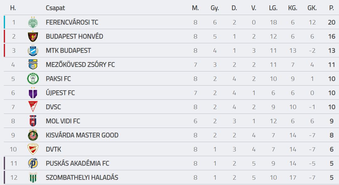Viewport: 339px width, 185px height.
Task: Select the SZOMBATHELYI HALADÁS team name
Action: [x=82, y=177]
